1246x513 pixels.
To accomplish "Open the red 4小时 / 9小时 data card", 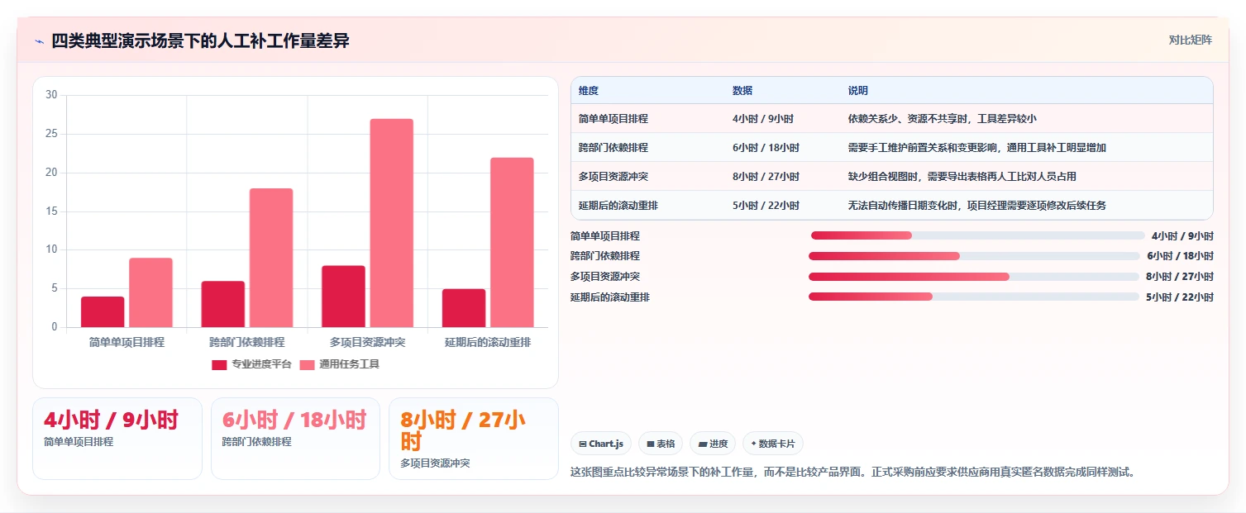I will (117, 439).
